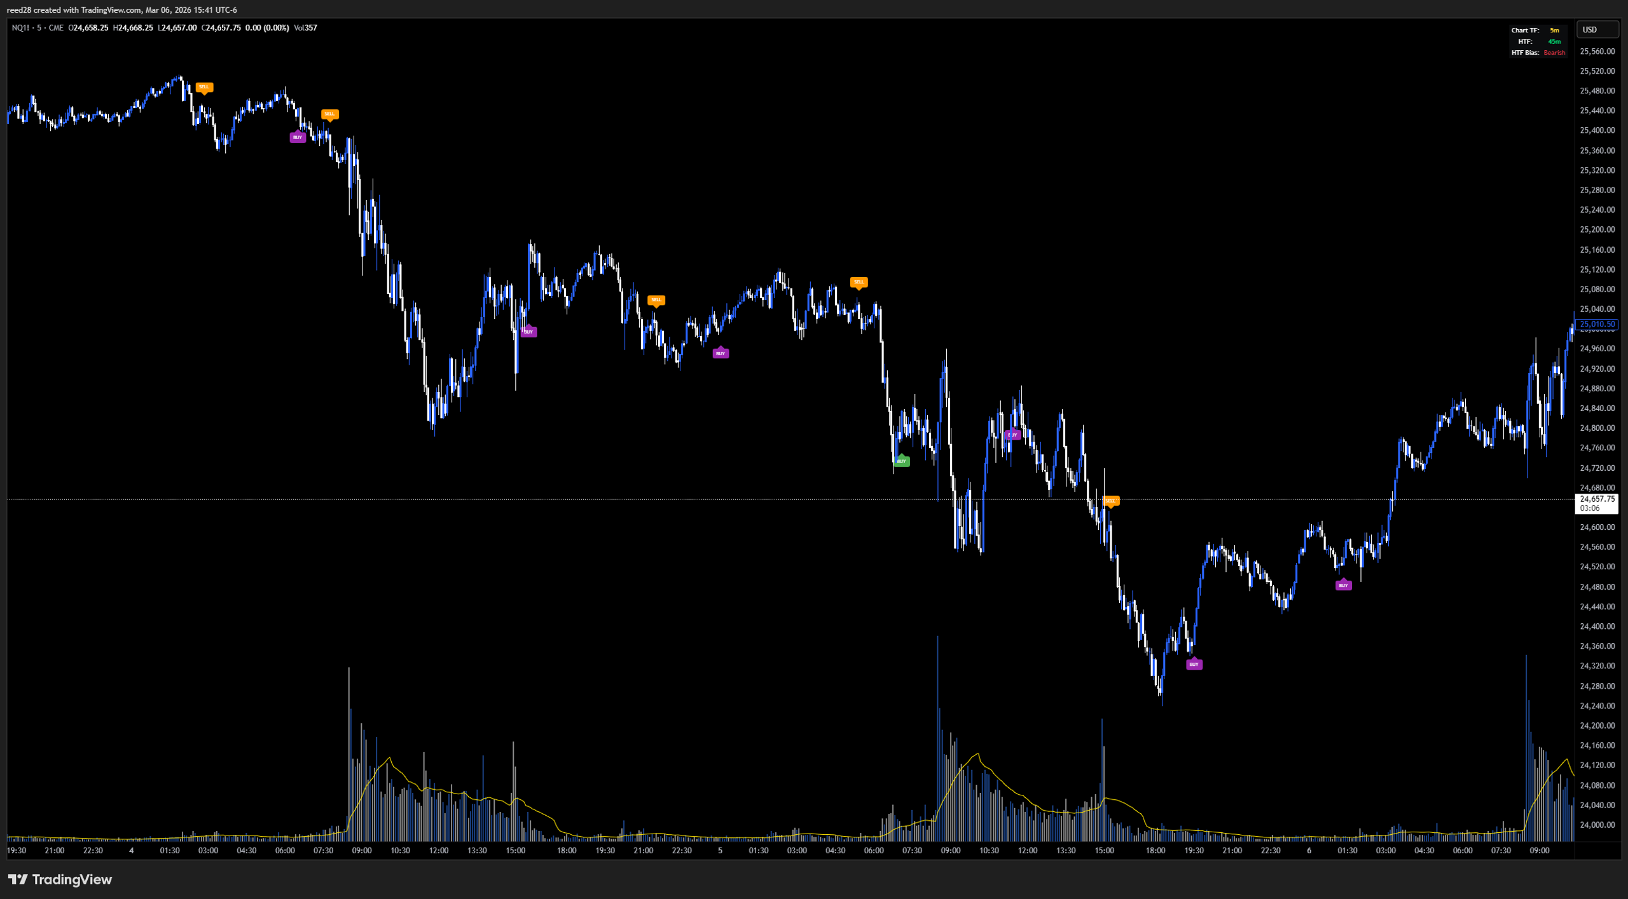Click the HTF 45m value
The width and height of the screenshot is (1628, 899).
coord(1554,41)
